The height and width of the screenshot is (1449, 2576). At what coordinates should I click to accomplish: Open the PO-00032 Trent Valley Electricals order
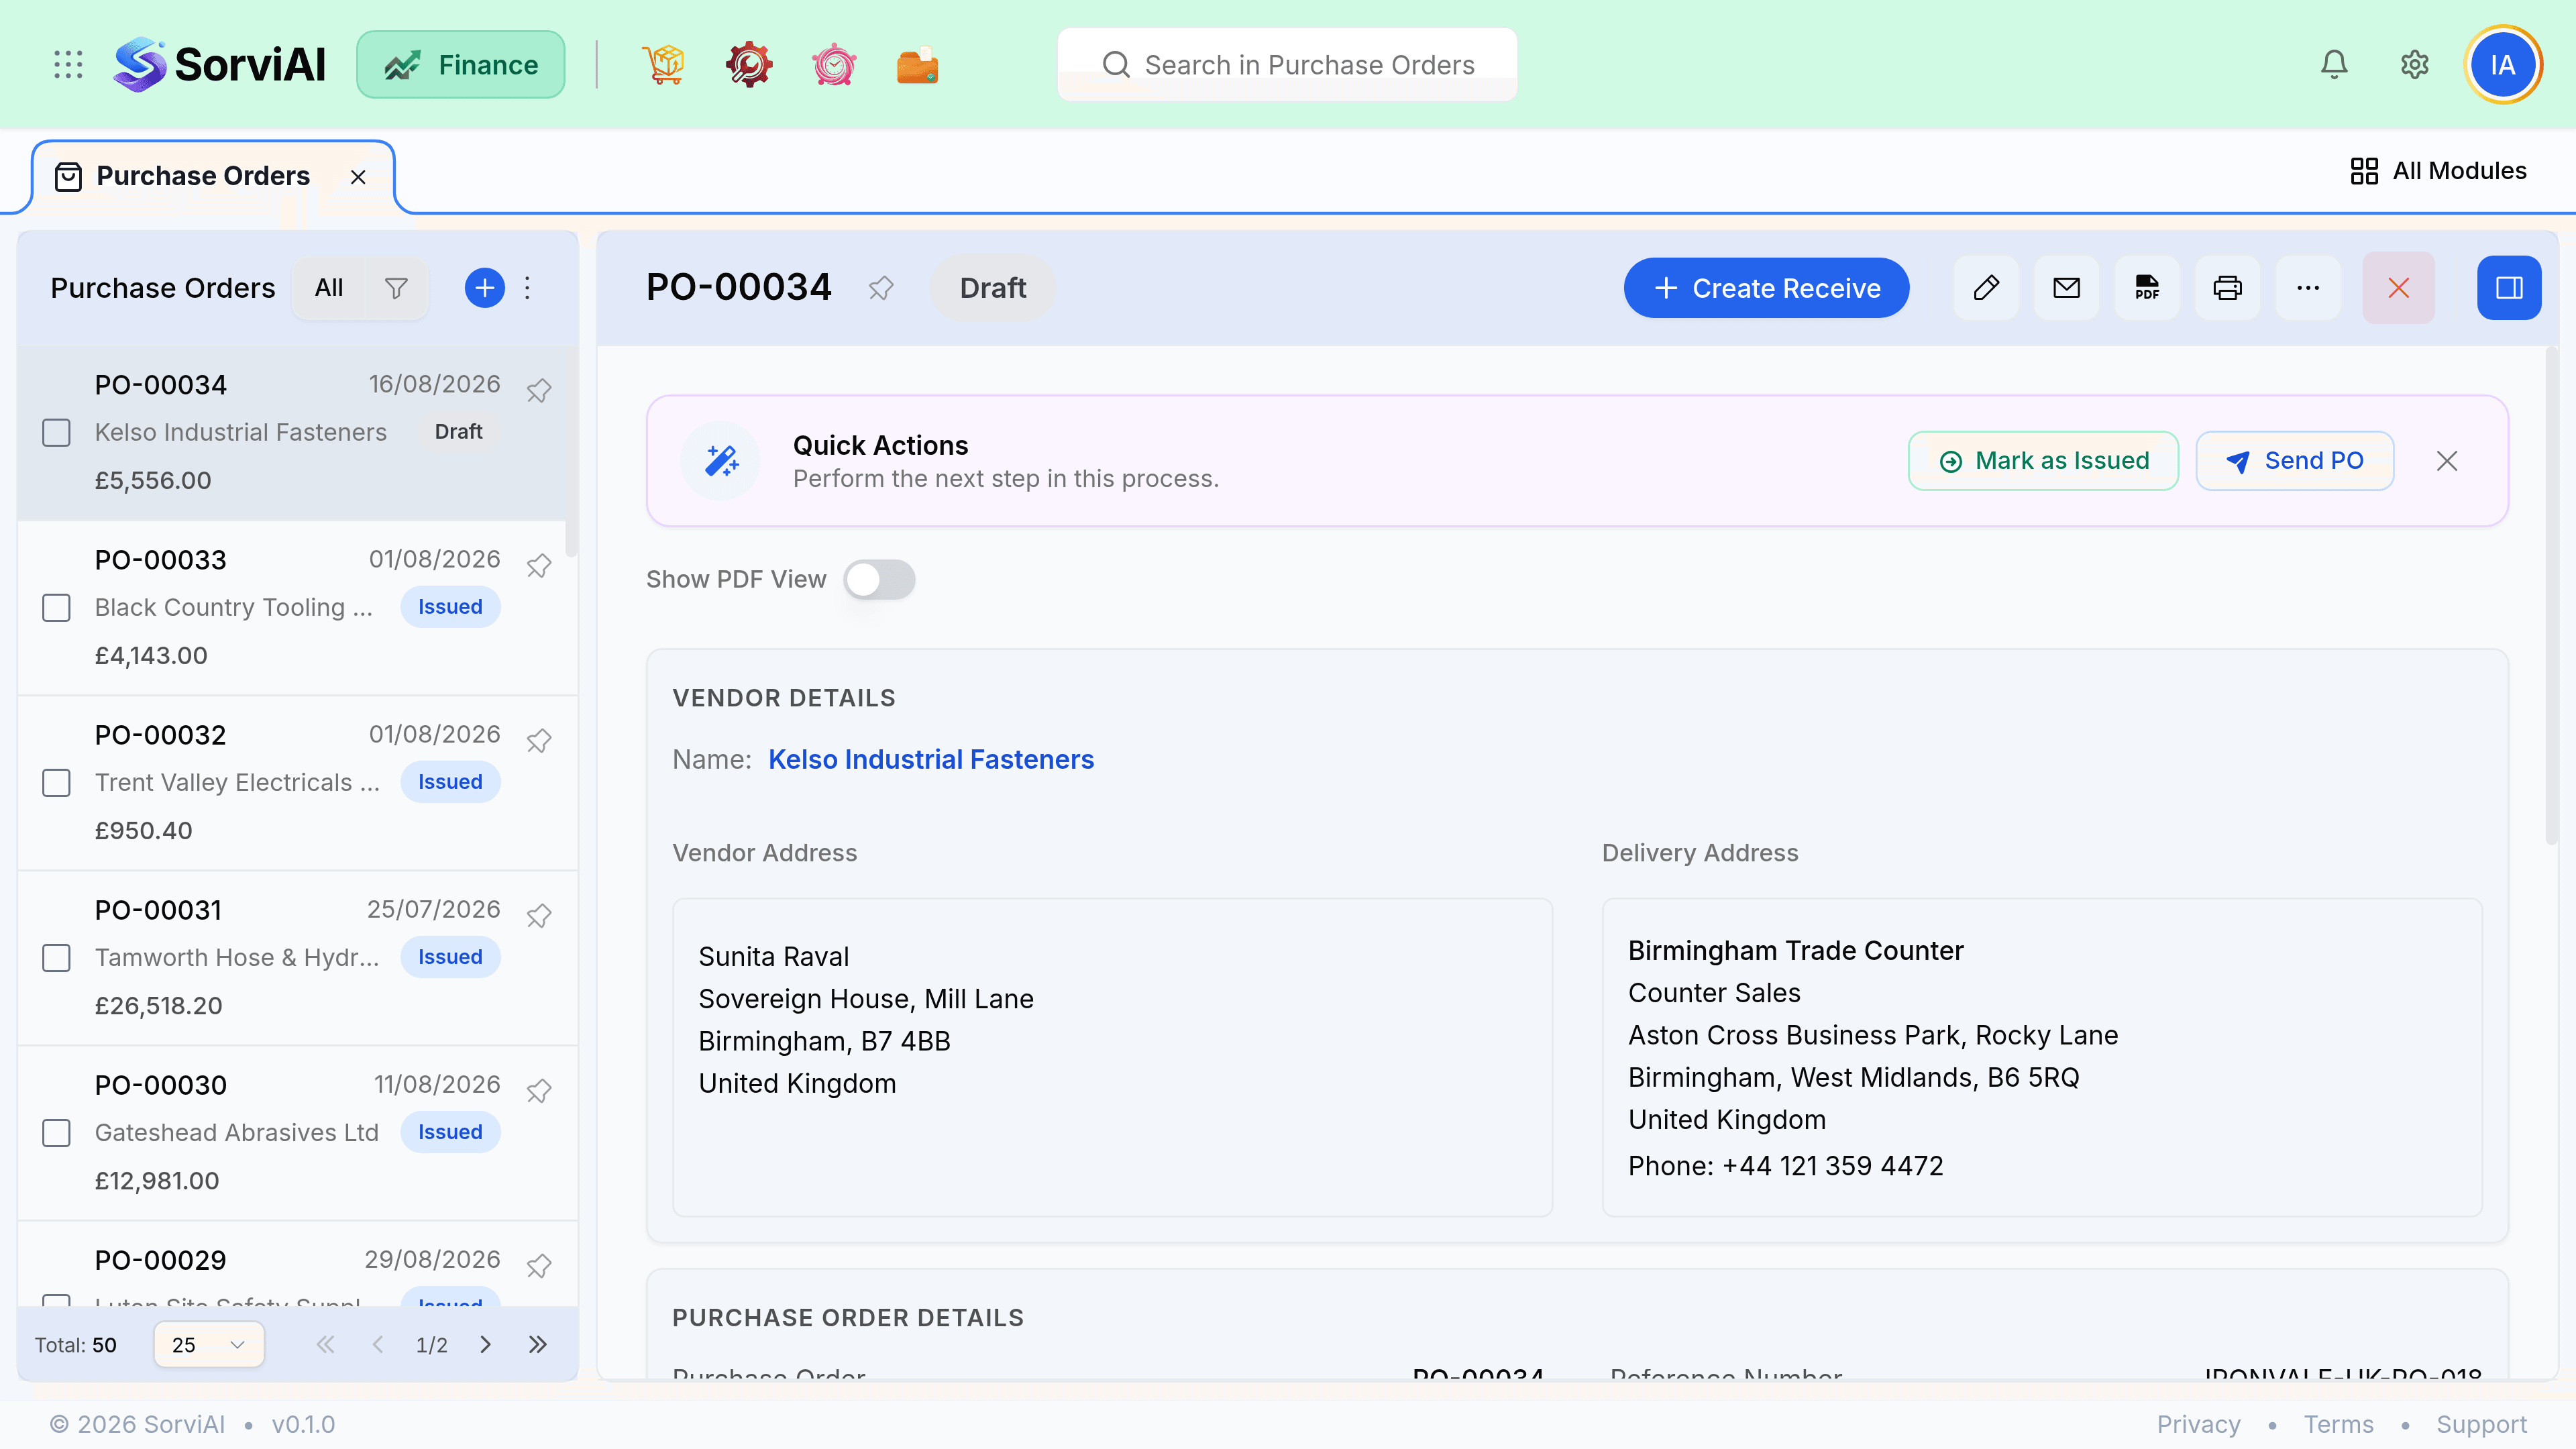(x=297, y=783)
